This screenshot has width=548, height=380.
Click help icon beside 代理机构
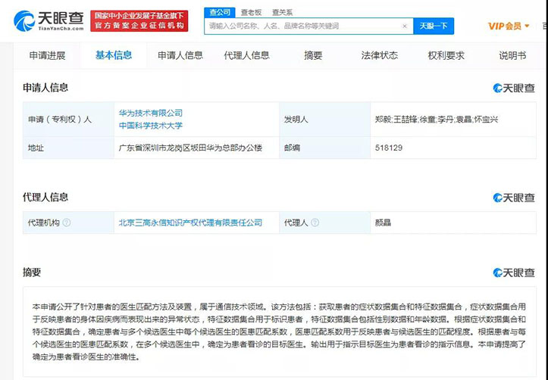[x=67, y=223]
